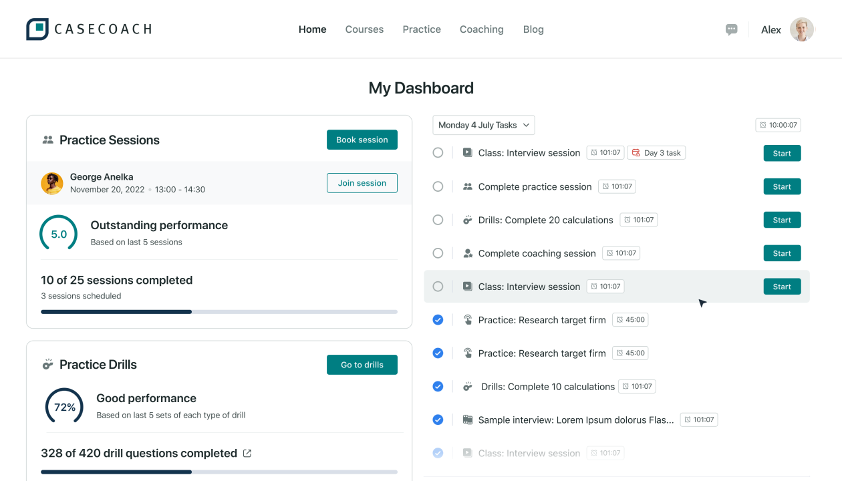Click the CaseCoach logo icon

37,29
